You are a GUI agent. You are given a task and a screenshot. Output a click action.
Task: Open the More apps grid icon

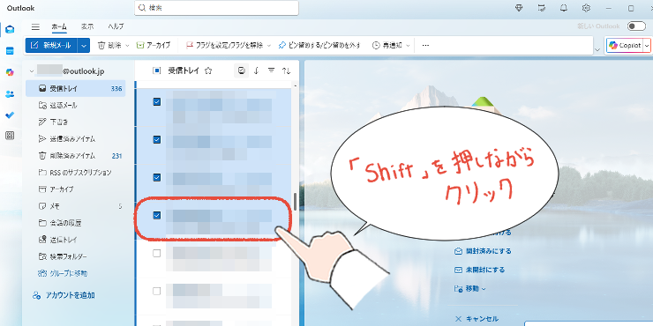(10, 135)
